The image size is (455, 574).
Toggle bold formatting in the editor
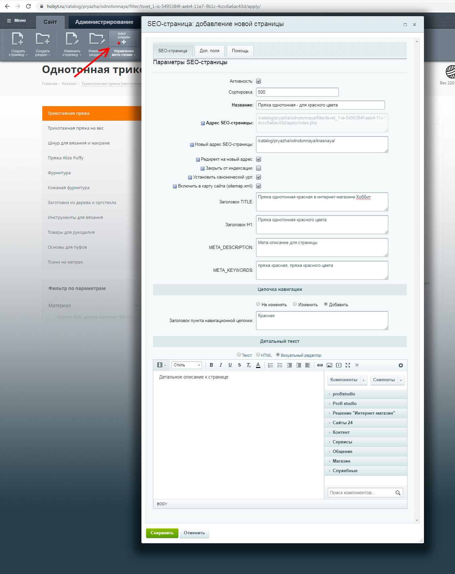211,365
